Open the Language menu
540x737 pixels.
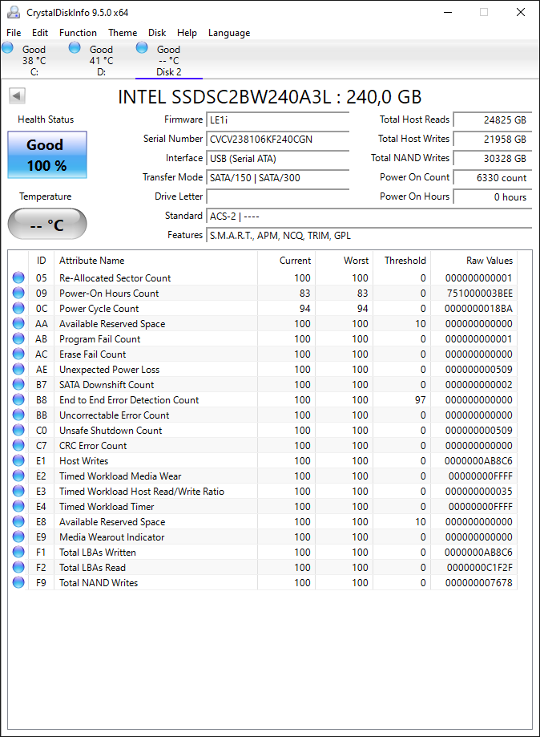pos(229,32)
